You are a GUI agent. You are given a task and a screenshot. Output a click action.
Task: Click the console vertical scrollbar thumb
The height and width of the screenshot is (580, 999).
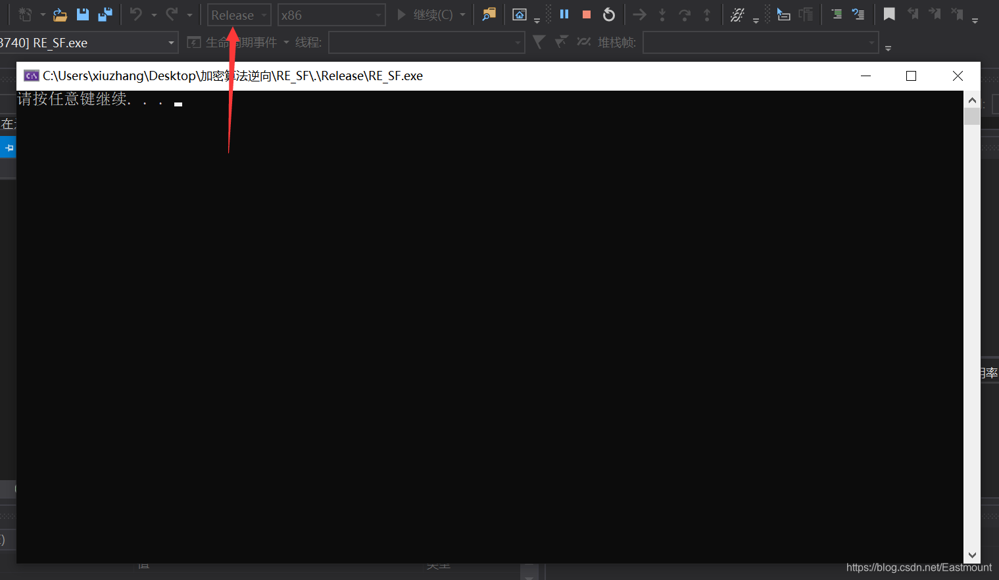(972, 117)
